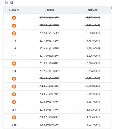The image size is (114, 129).
Task: Click sold badge of the 13,087,000円 row
Action: (14, 94)
